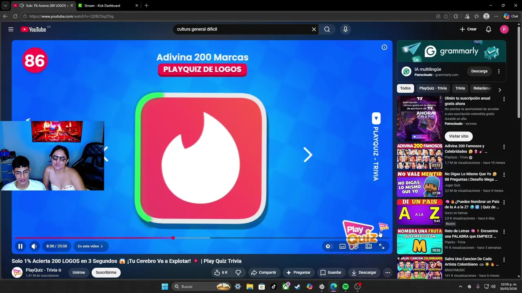Open options for the 'País de la A a la Z' video

pos(504,202)
